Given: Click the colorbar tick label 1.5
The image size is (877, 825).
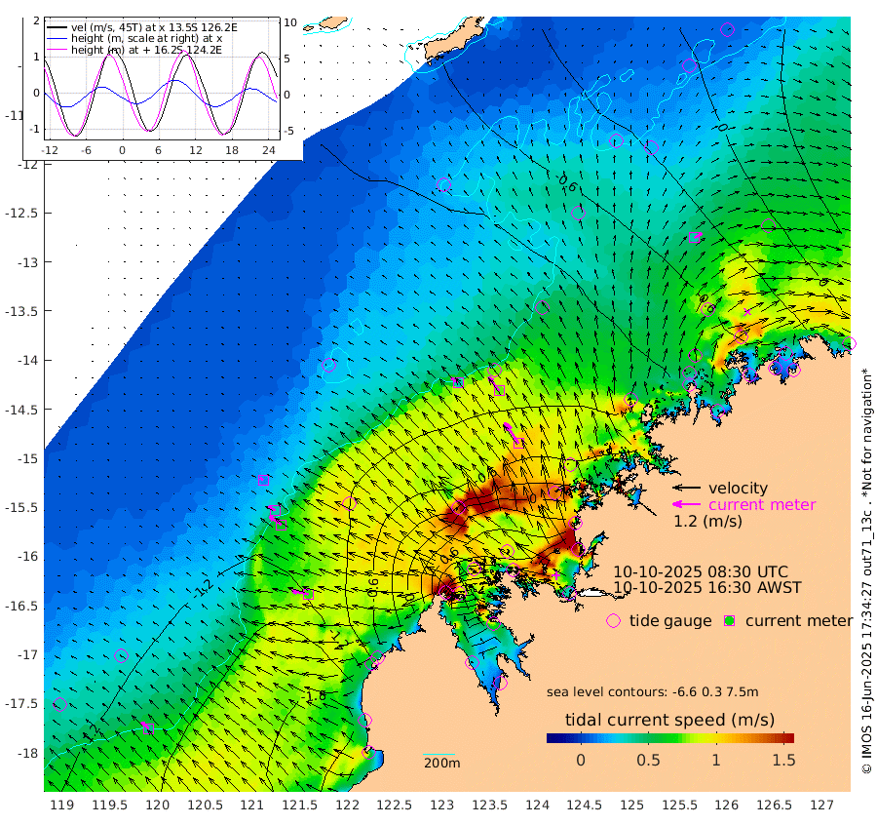Looking at the screenshot, I should point(783,760).
